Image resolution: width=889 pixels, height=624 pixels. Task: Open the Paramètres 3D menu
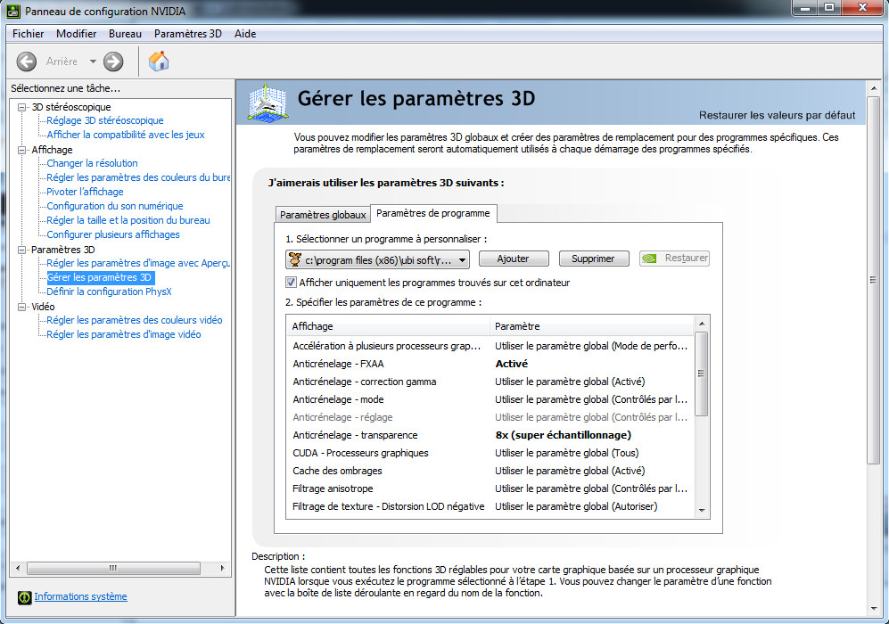[x=187, y=34]
